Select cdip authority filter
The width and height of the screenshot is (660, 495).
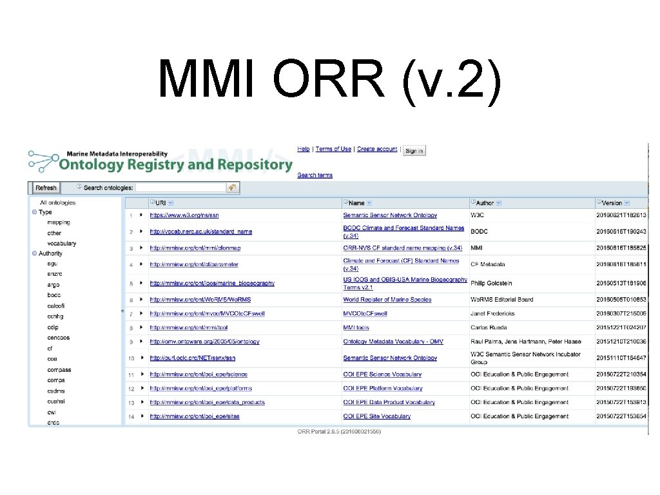pos(53,327)
